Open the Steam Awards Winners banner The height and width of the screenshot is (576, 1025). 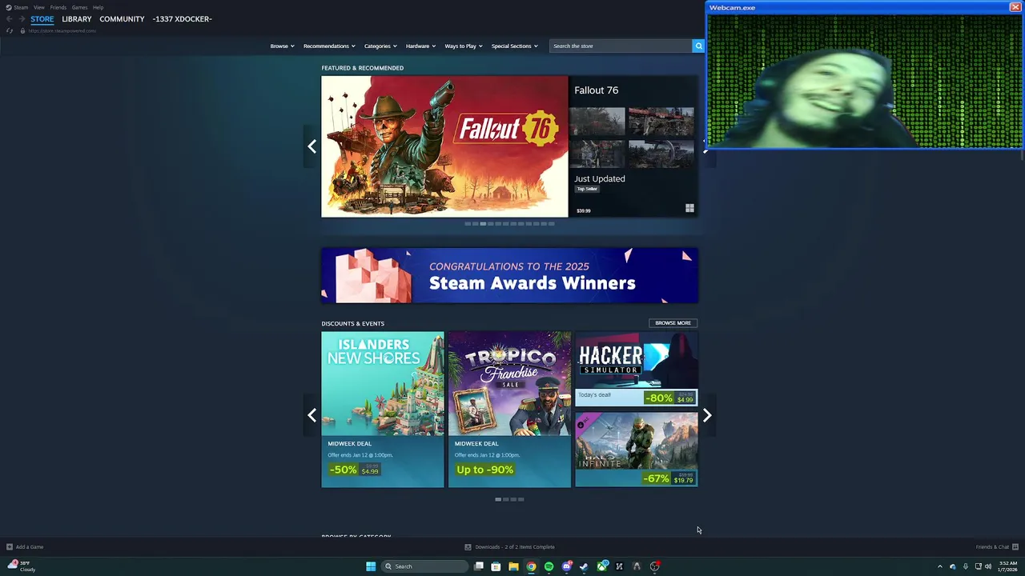509,275
